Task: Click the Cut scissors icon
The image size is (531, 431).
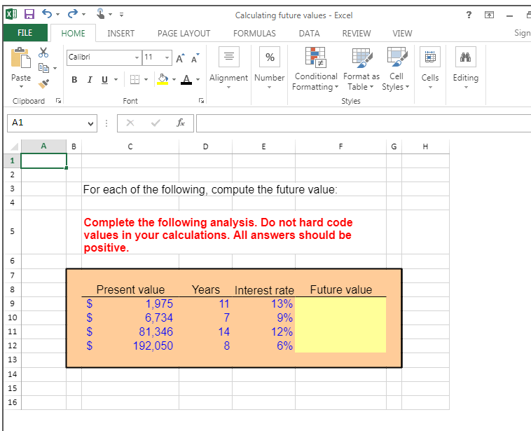Action: (43, 53)
